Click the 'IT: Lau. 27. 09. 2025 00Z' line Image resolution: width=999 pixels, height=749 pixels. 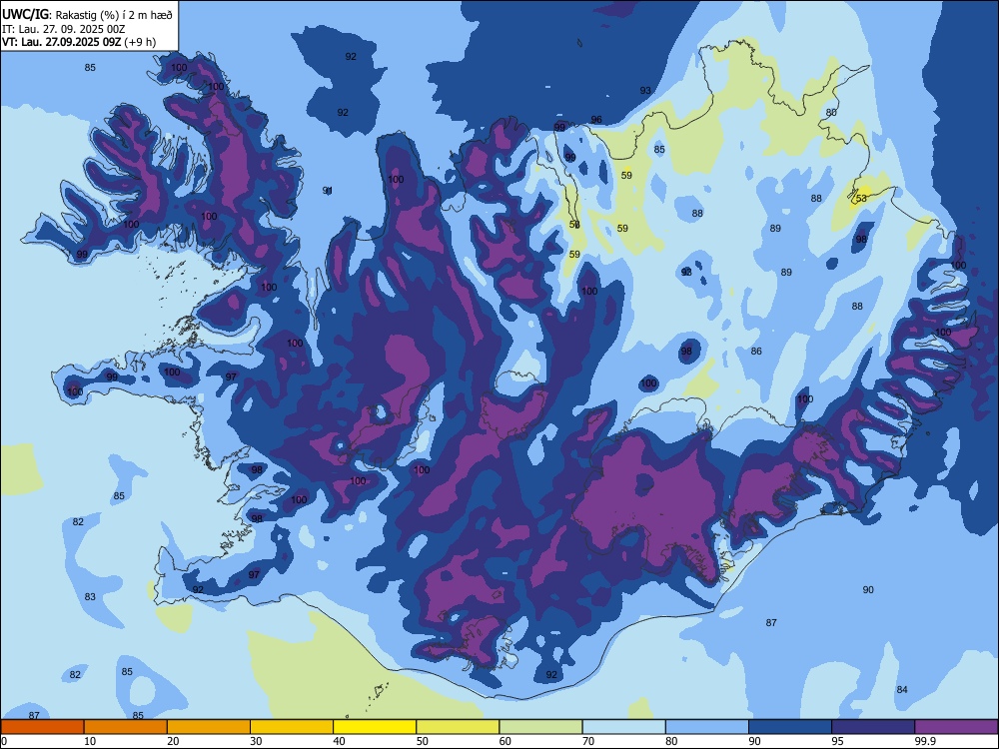pyautogui.click(x=63, y=29)
